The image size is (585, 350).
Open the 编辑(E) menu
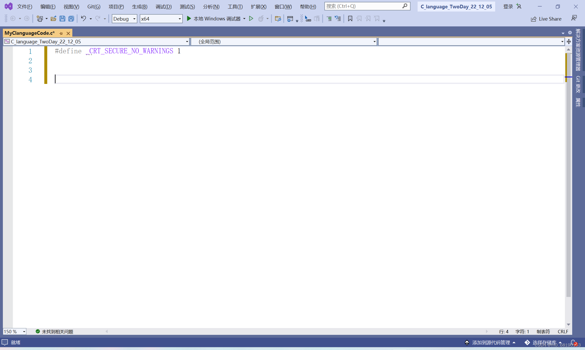(48, 7)
